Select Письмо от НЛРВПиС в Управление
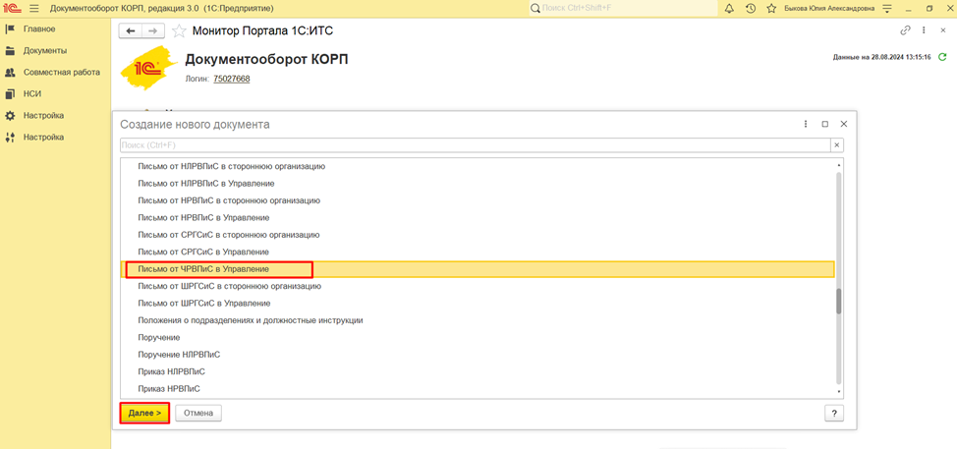The image size is (957, 449). (478, 183)
